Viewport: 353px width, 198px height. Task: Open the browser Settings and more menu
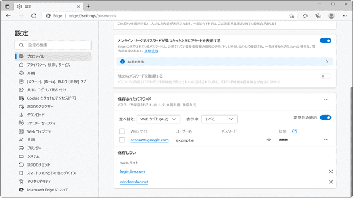[344, 16]
